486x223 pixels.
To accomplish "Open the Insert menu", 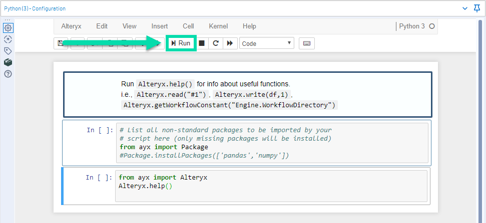I will pyautogui.click(x=160, y=26).
